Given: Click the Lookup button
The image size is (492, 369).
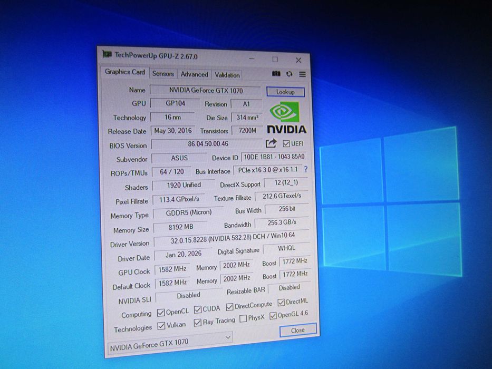Looking at the screenshot, I should point(285,92).
